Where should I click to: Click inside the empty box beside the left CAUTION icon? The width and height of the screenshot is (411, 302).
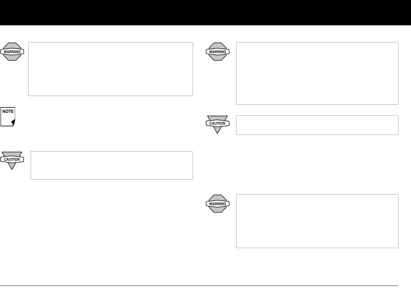pos(112,165)
